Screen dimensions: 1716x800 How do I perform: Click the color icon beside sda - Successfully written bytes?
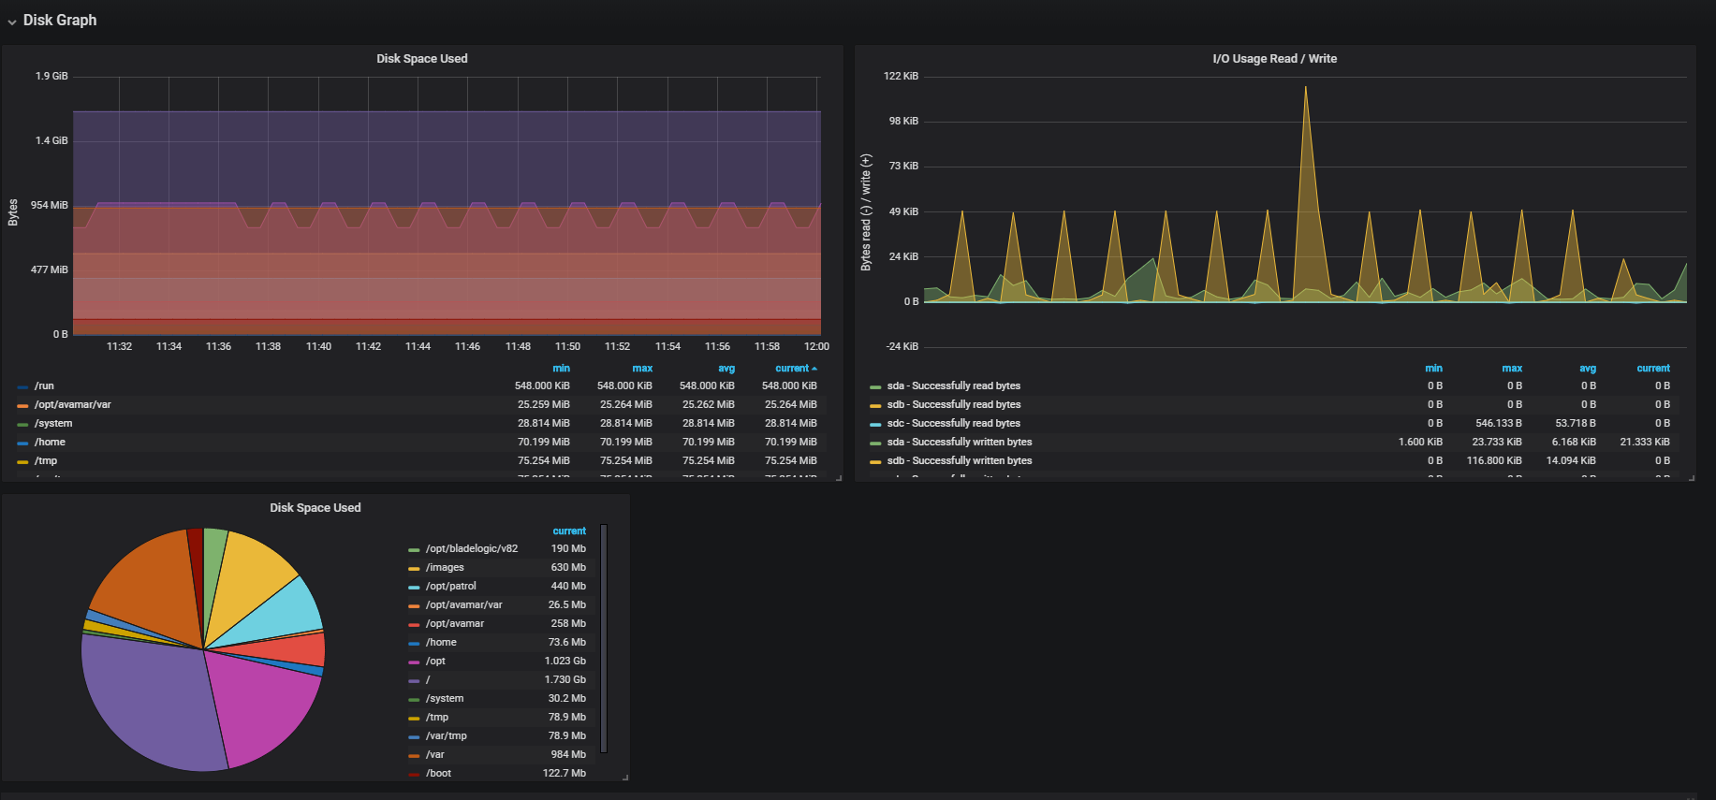pos(875,443)
